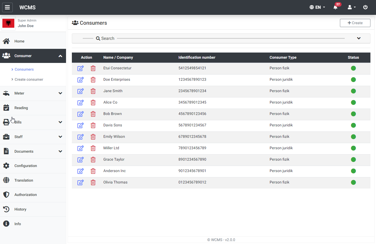Delete the Anderson Inc consumer
Screen dimensions: 376x244
click(93, 171)
